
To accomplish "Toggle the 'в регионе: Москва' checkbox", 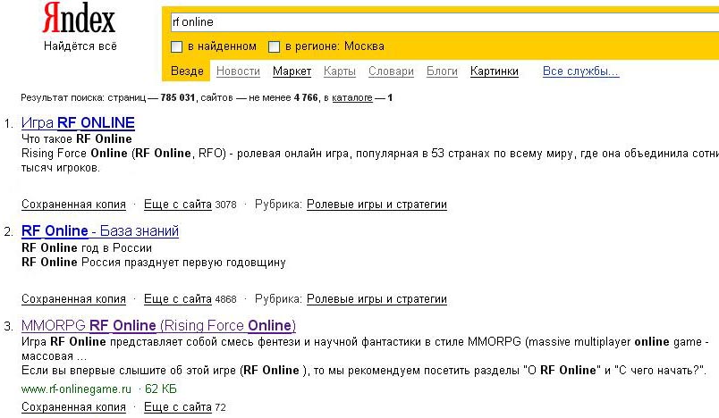I will pyautogui.click(x=274, y=46).
